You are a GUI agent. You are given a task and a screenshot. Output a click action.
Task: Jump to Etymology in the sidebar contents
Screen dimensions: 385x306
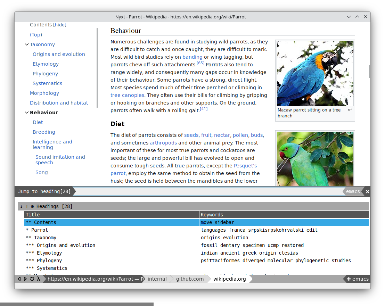46,64
